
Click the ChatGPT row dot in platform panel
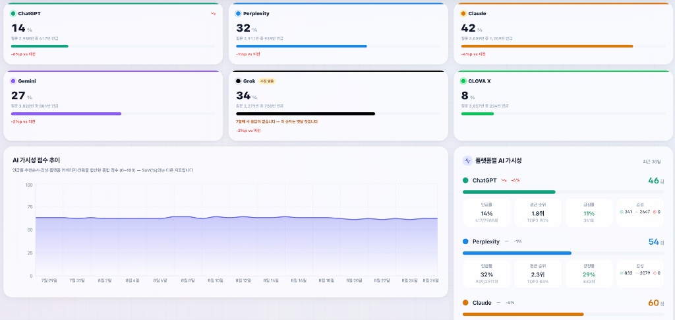coord(465,181)
